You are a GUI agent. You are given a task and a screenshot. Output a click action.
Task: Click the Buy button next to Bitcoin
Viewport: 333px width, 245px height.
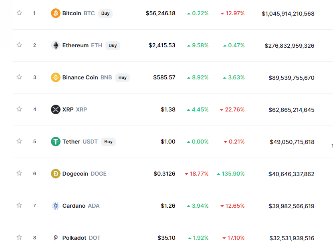point(105,13)
